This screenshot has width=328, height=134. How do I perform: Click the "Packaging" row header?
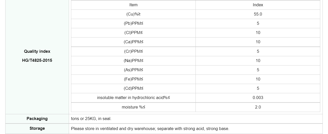tap(37, 119)
